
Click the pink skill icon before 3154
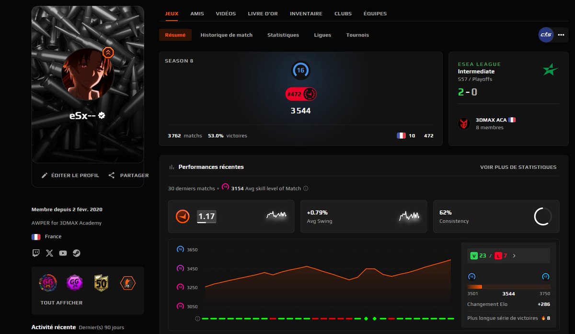pyautogui.click(x=225, y=188)
